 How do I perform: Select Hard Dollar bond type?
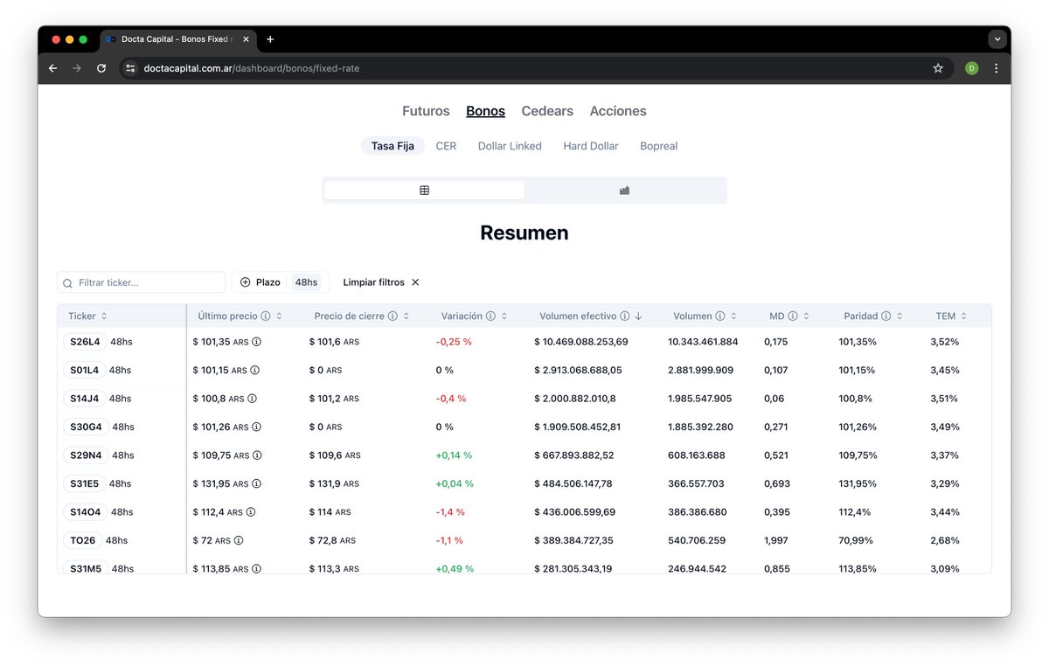(591, 146)
